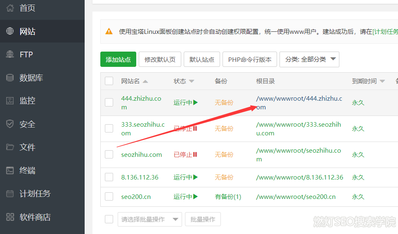This screenshot has width=398, height=234.
Task: Click the stopped pause icon for seozhihu.com
Action: (195, 154)
